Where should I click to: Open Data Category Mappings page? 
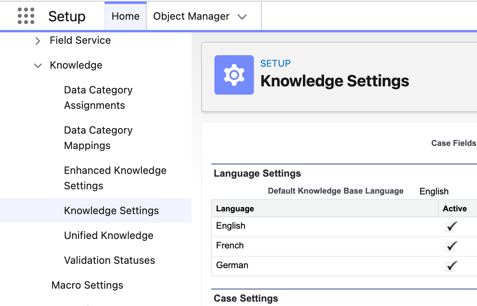tap(98, 138)
